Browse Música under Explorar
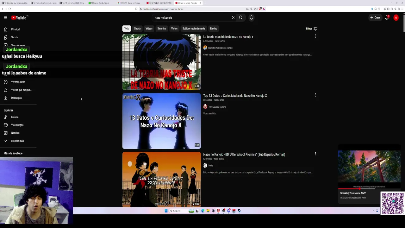405x228 pixels. tap(15, 117)
